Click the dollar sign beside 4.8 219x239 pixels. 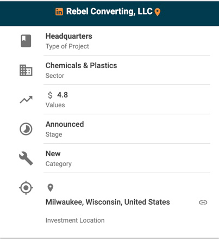tap(50, 95)
